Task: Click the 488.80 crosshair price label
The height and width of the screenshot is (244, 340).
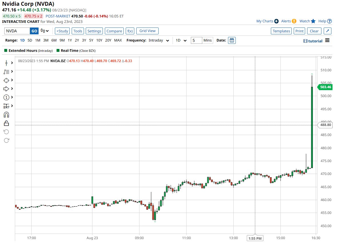Action: coord(325,125)
